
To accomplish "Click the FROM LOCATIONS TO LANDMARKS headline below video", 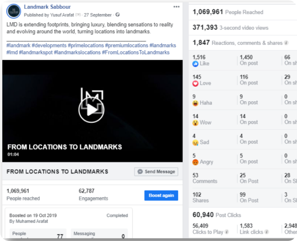I will (x=57, y=172).
